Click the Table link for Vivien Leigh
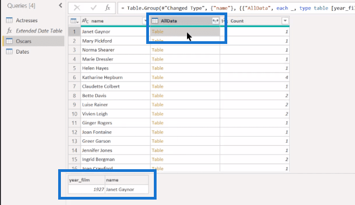 coord(158,114)
